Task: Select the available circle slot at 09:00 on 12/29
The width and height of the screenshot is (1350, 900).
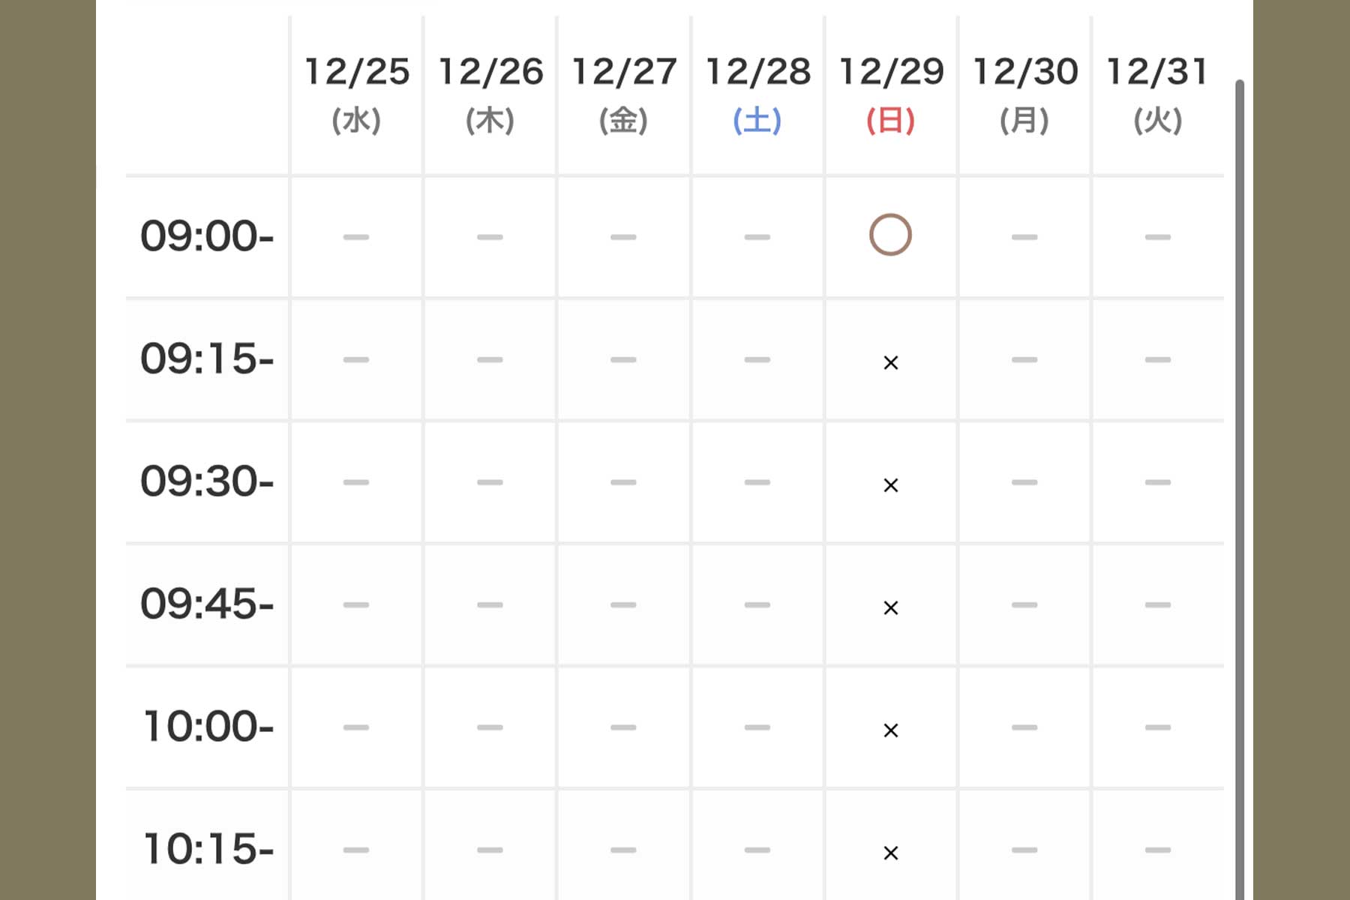Action: [x=890, y=235]
